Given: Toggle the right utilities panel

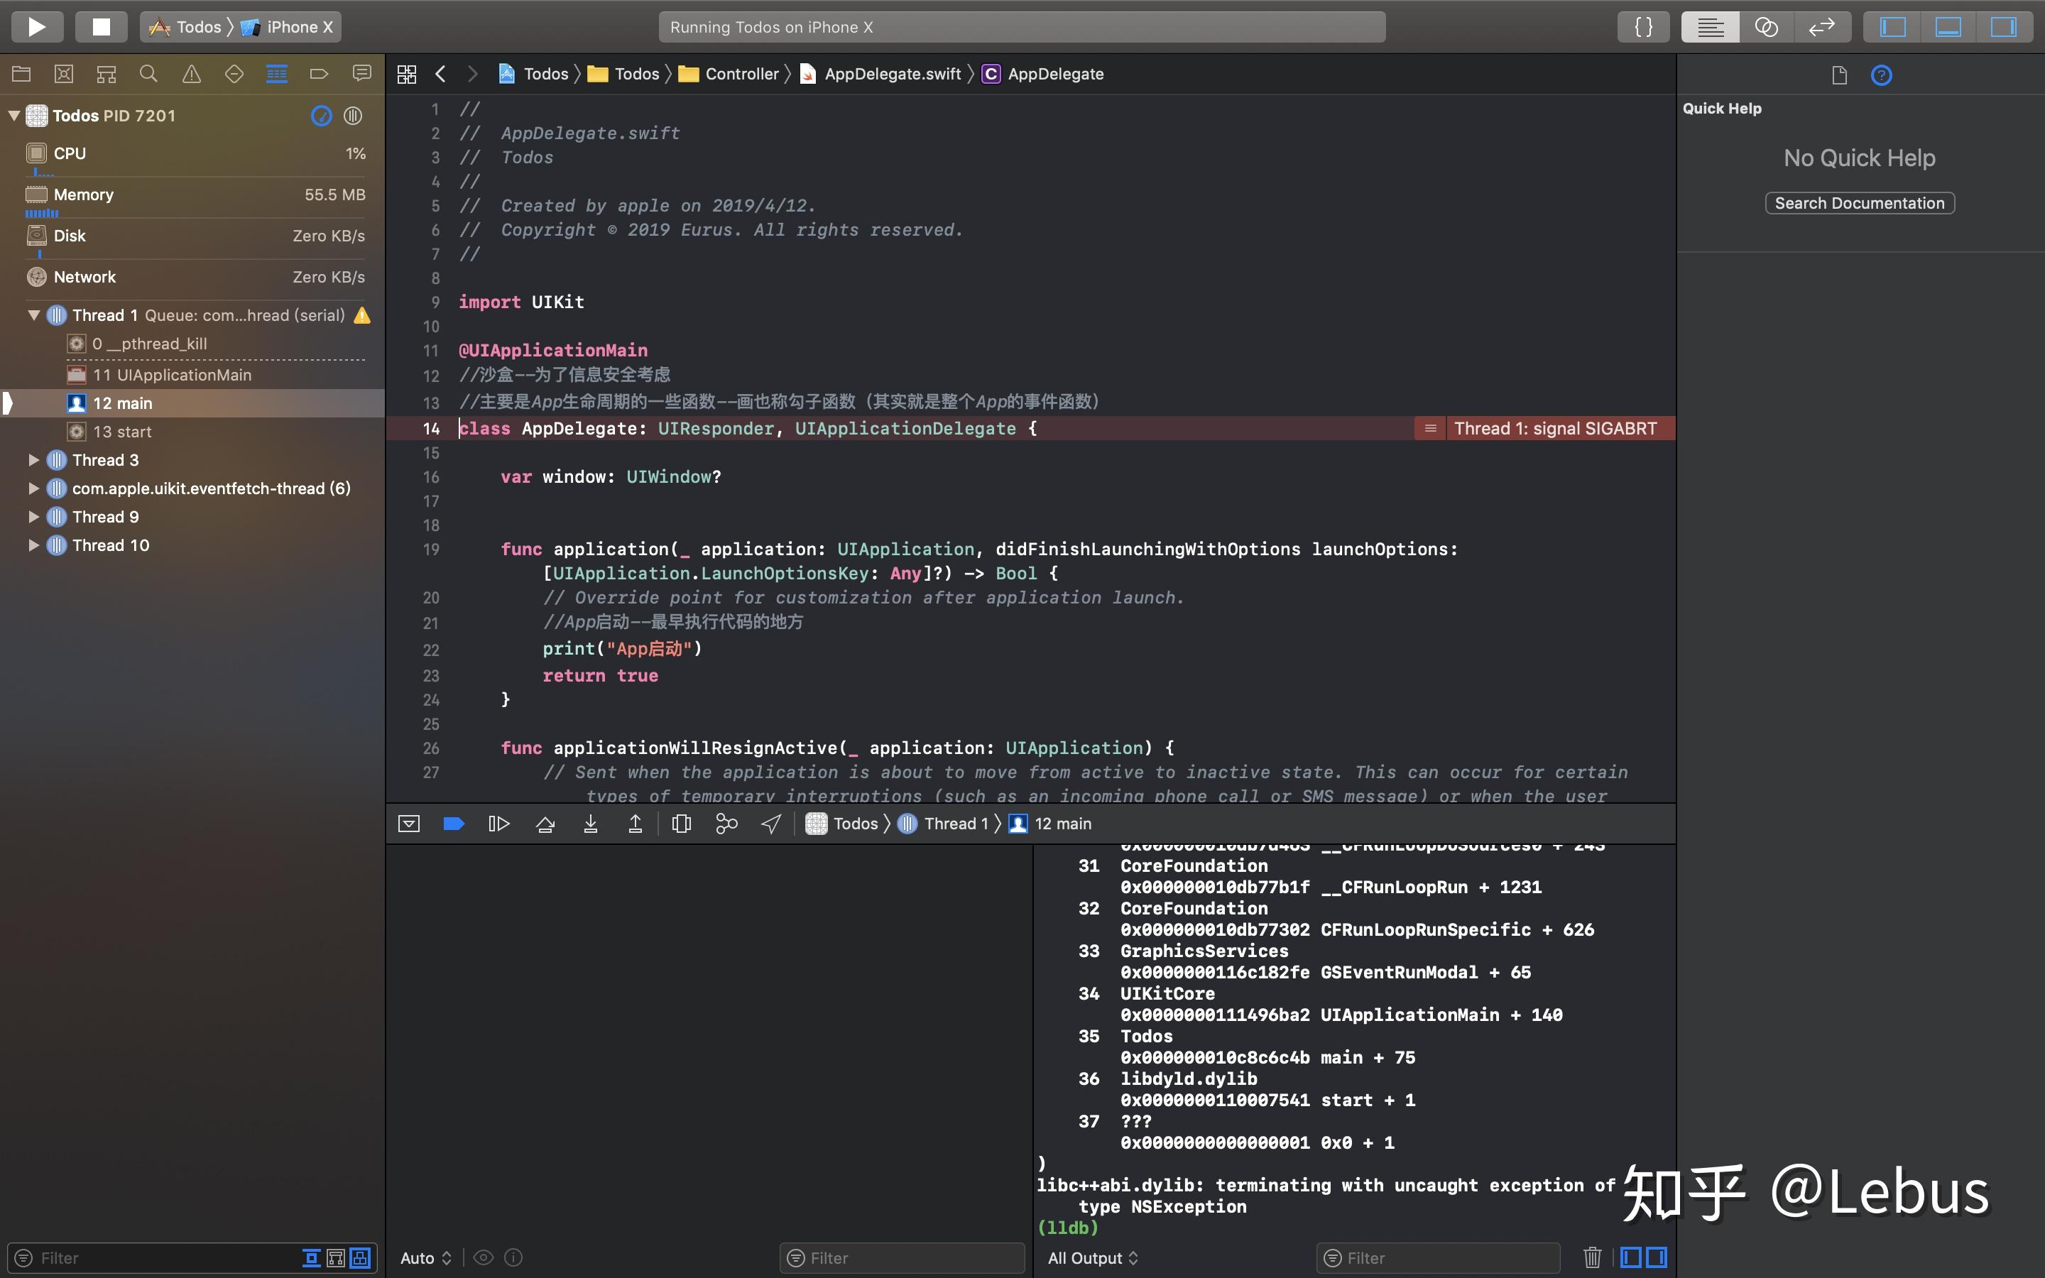Looking at the screenshot, I should [2005, 26].
